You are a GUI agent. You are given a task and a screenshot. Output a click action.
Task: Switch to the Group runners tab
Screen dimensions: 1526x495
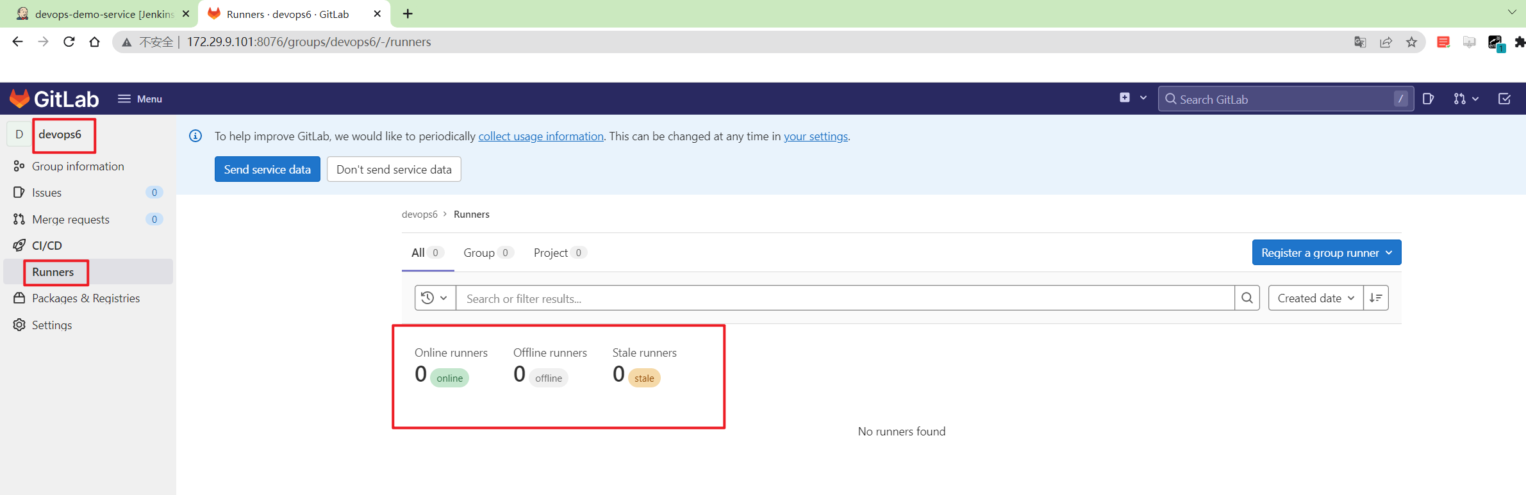488,252
